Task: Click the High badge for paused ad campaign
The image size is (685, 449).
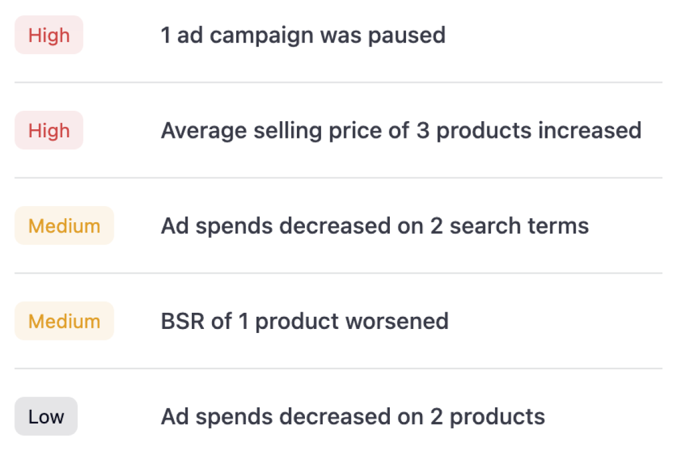Action: [x=49, y=35]
